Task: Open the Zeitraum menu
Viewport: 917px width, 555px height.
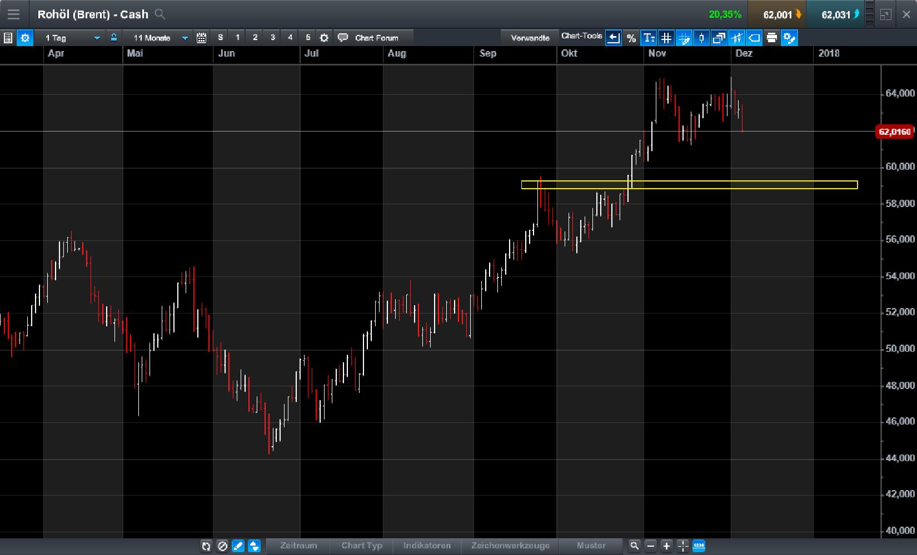Action: pos(298,546)
